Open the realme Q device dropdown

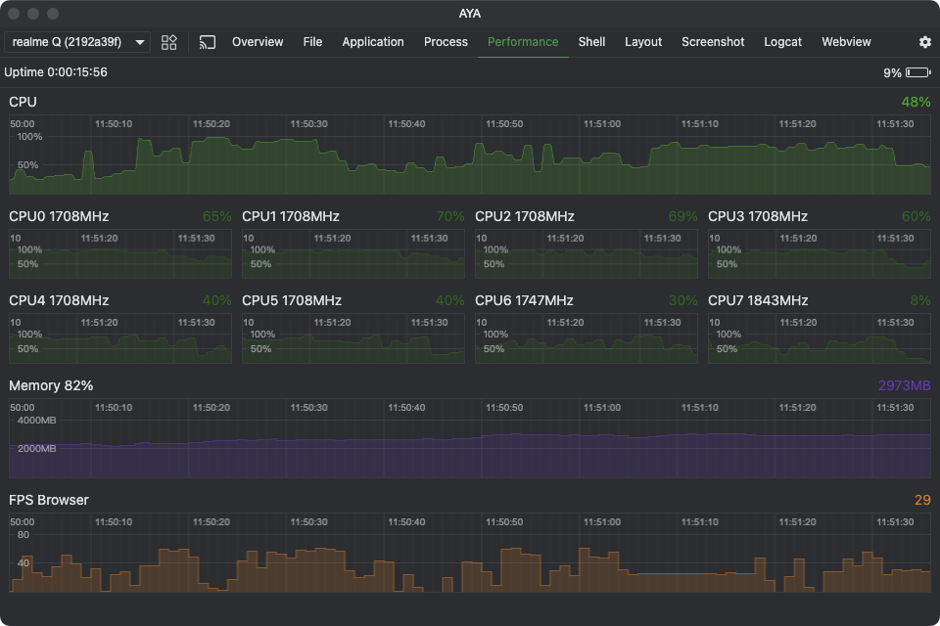coord(77,42)
